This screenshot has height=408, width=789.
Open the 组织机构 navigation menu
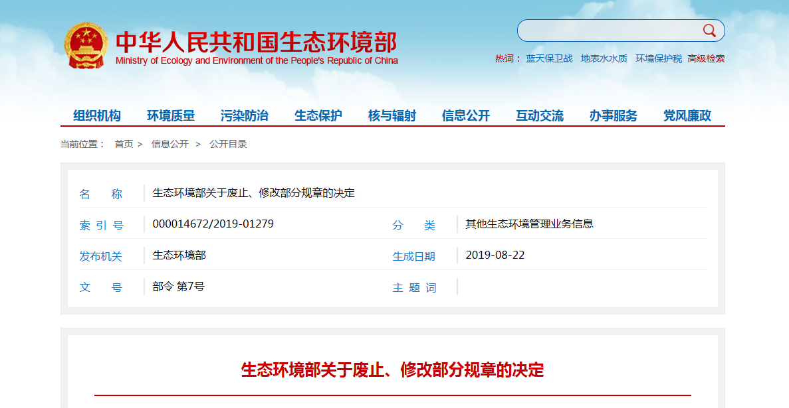[97, 115]
